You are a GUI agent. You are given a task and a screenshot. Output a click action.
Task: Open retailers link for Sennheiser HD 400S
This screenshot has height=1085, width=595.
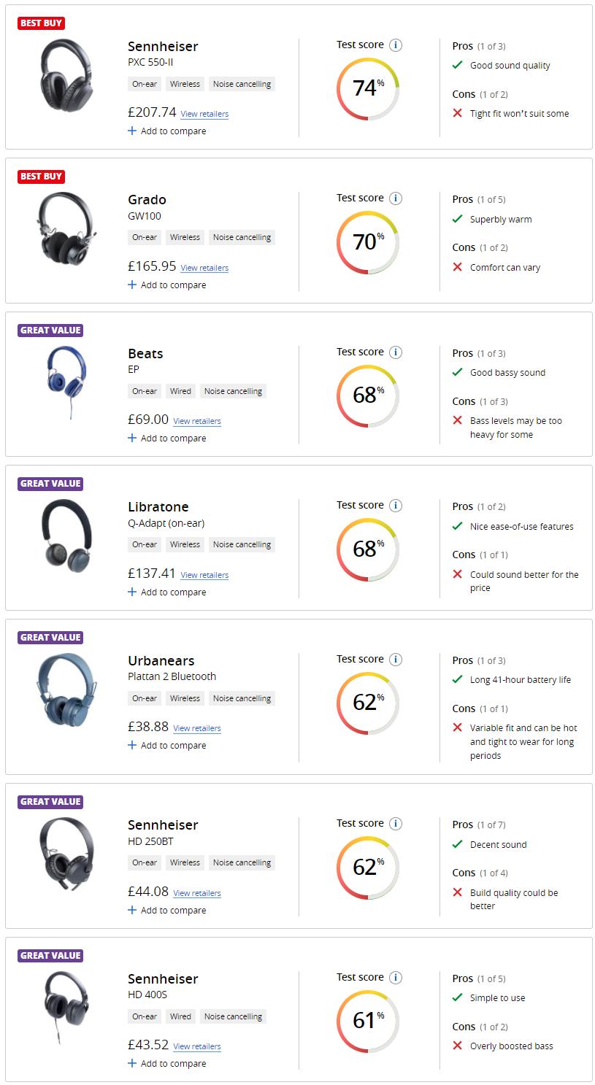pos(197,1046)
